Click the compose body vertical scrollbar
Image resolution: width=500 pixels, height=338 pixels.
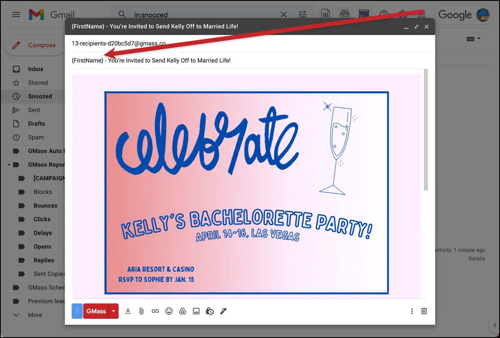coord(426,130)
